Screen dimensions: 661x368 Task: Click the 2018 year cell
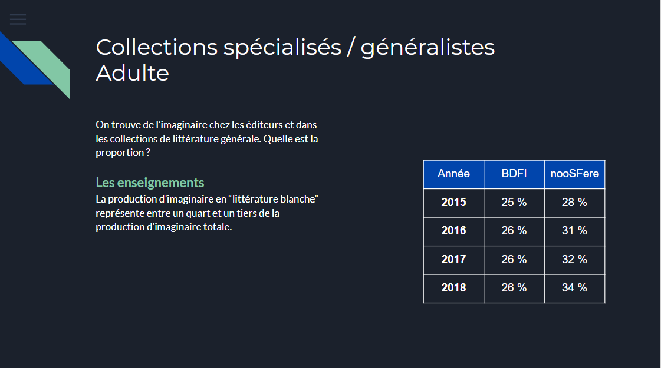pos(453,289)
